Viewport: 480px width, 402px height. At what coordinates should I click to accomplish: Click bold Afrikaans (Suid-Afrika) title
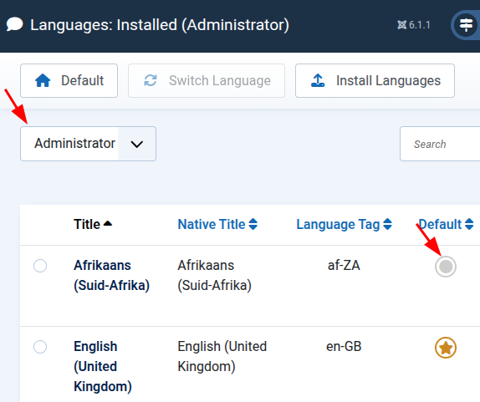click(x=111, y=275)
